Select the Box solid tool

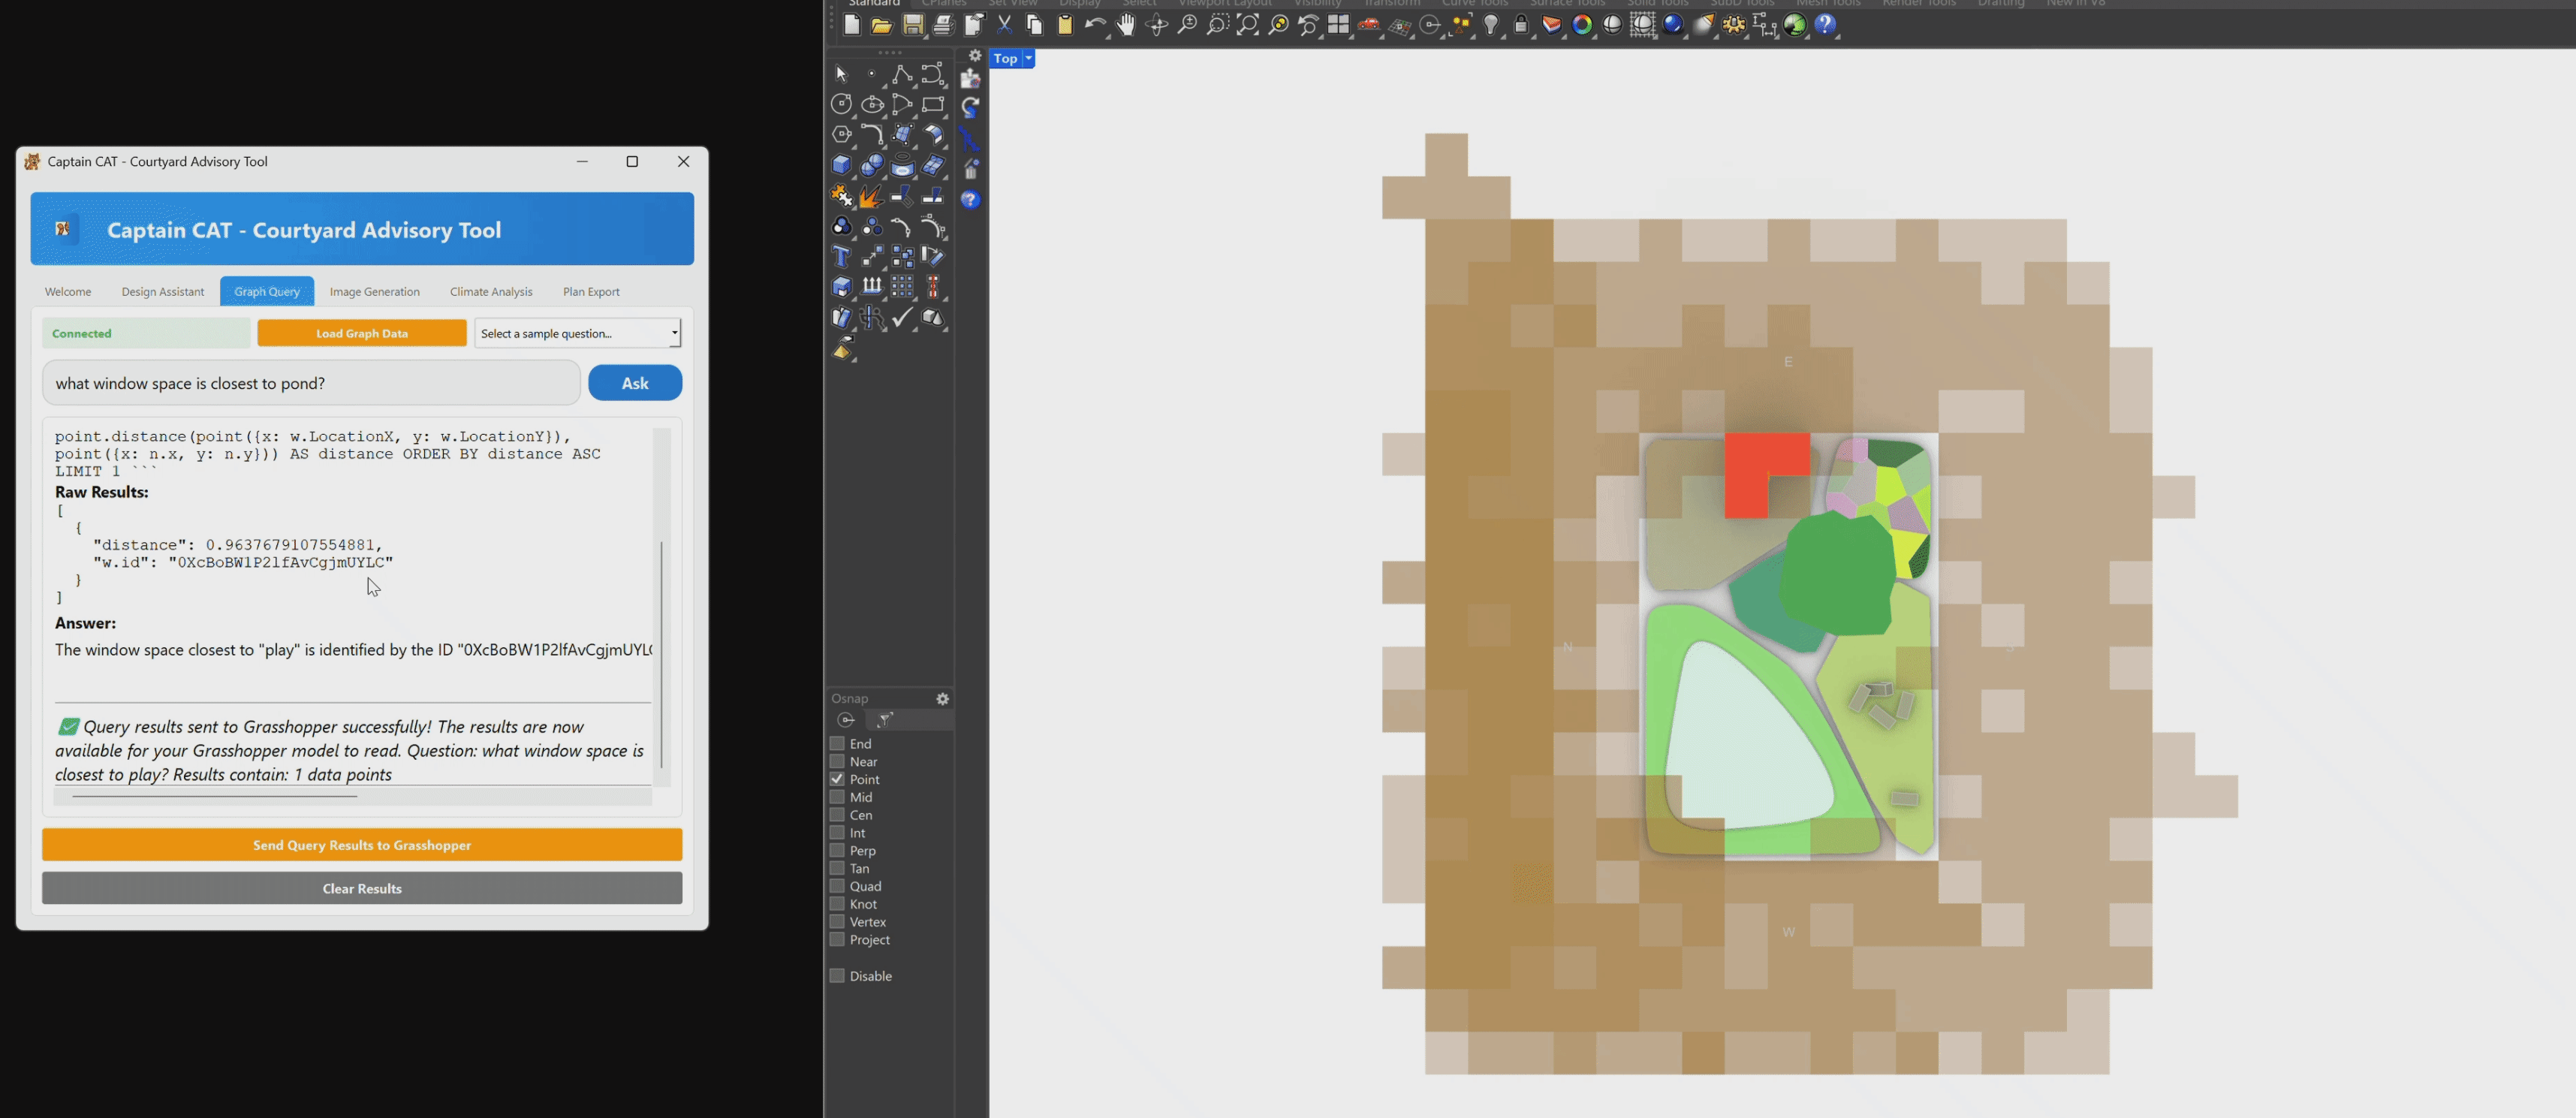[842, 166]
